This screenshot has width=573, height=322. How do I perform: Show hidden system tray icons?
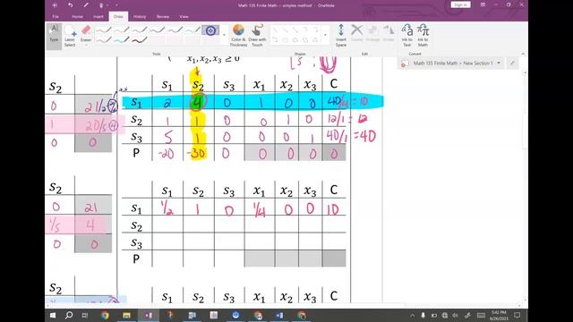point(413,316)
